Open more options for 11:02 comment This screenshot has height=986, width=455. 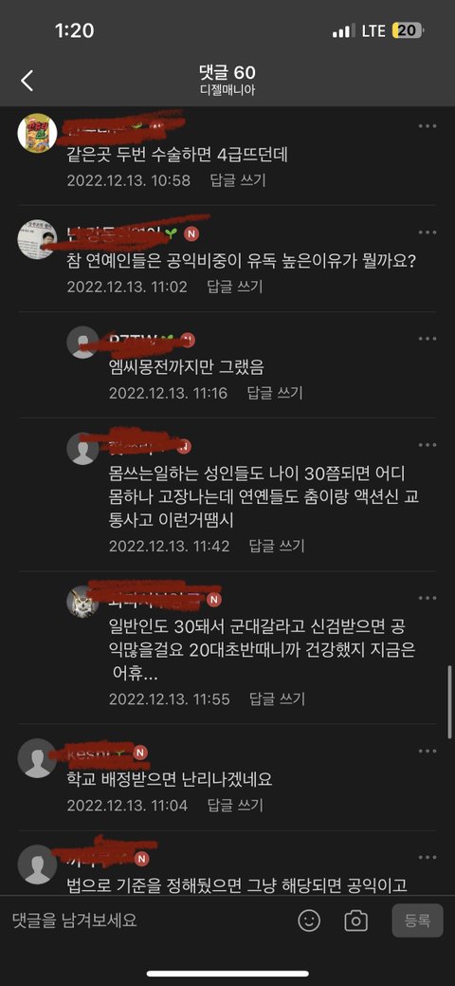(428, 233)
